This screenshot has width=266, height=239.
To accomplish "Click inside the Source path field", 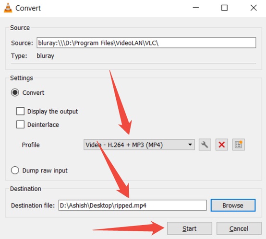I will pyautogui.click(x=146, y=43).
